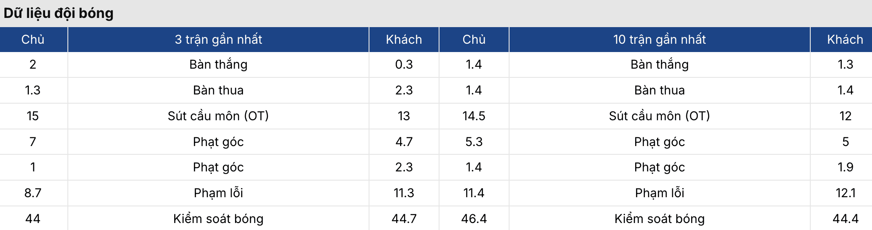Click "Kiểm soát bóng" under 10 trận gần nhất
The height and width of the screenshot is (230, 872).
tap(659, 219)
